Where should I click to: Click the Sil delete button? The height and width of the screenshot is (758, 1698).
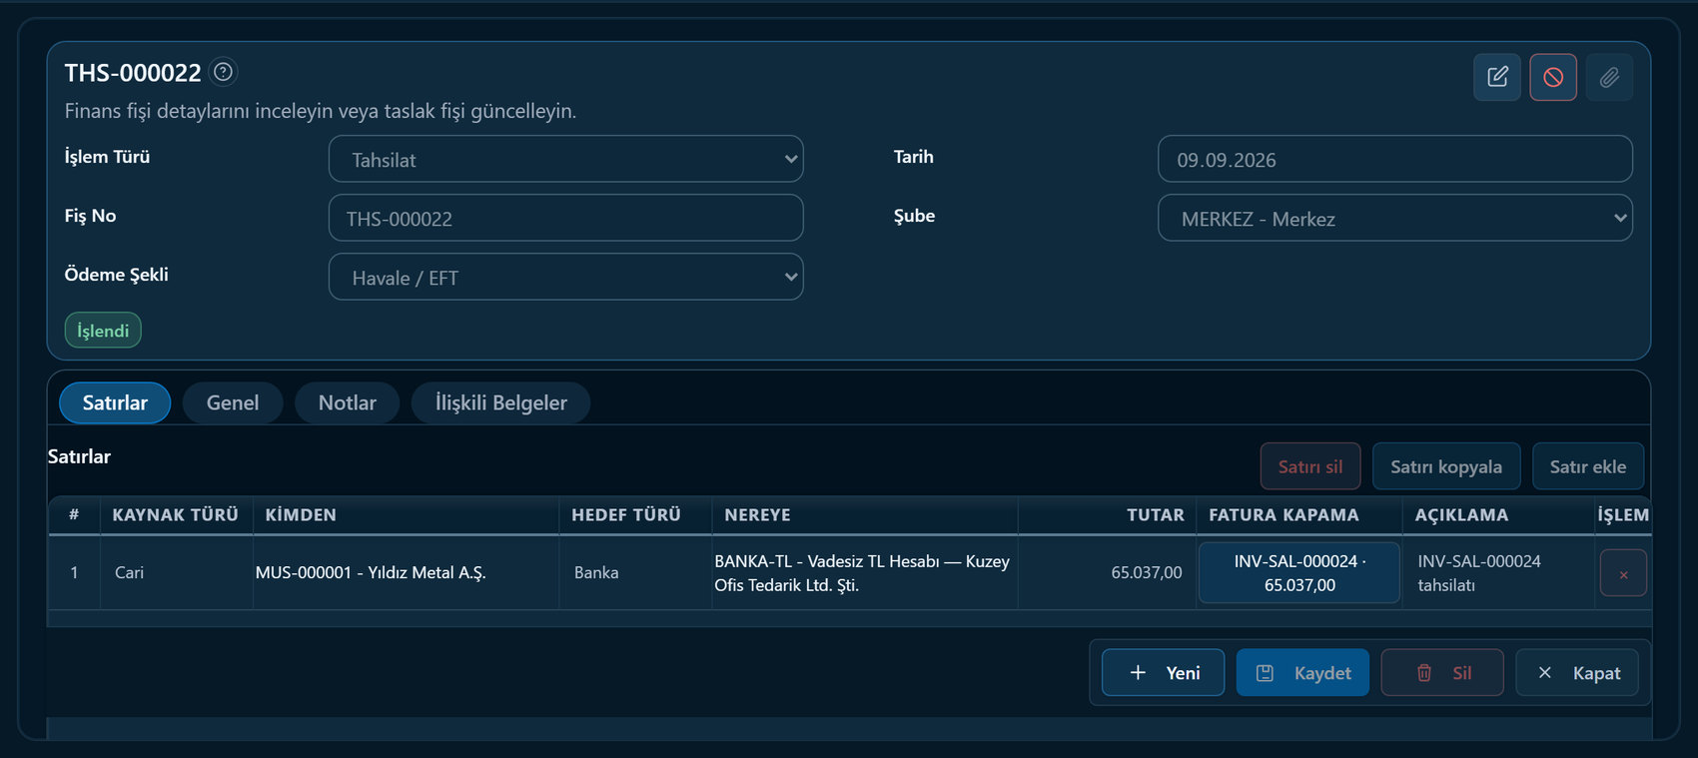[1442, 672]
